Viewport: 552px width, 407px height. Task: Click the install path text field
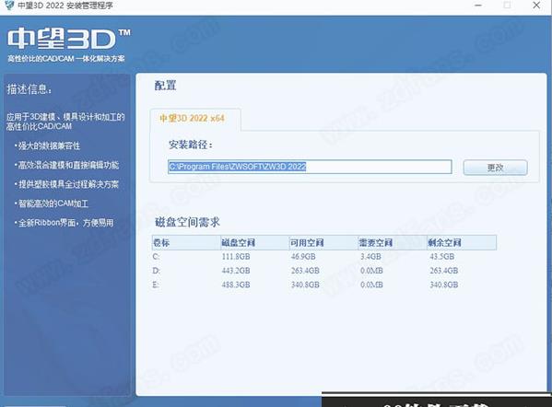point(310,167)
